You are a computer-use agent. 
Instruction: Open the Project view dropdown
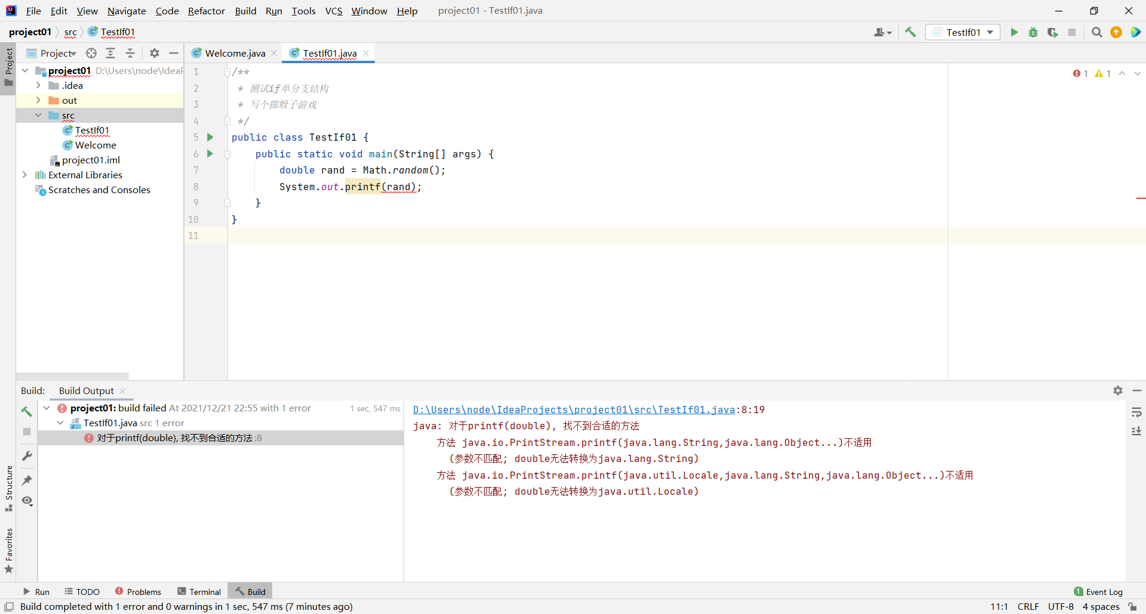[x=52, y=53]
